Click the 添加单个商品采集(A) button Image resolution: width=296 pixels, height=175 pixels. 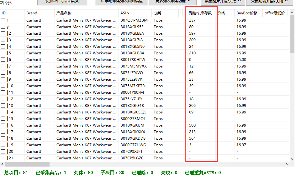click(62, 2)
